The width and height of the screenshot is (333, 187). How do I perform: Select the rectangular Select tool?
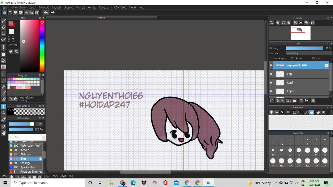(x=3, y=74)
